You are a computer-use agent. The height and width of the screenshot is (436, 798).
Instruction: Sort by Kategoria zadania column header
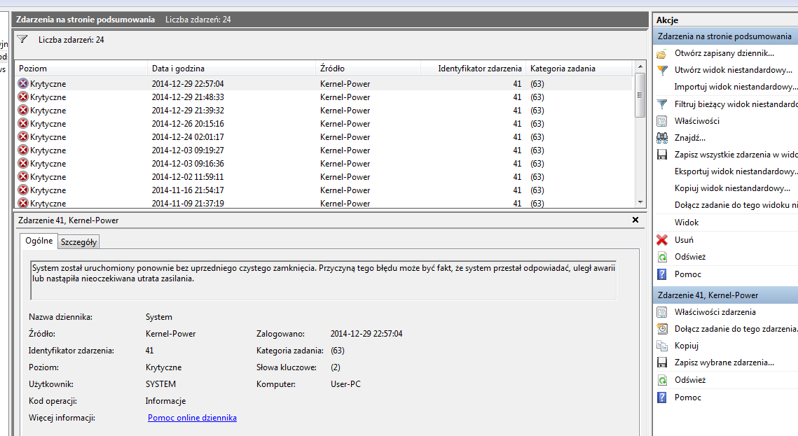point(579,69)
